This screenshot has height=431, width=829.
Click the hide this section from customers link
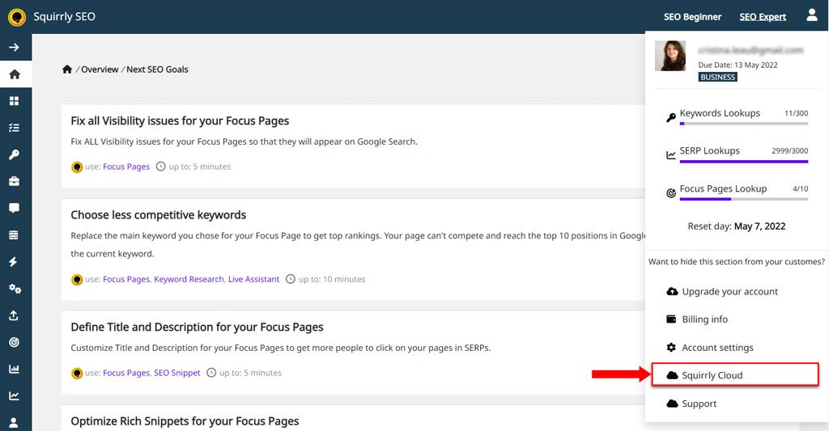click(737, 261)
